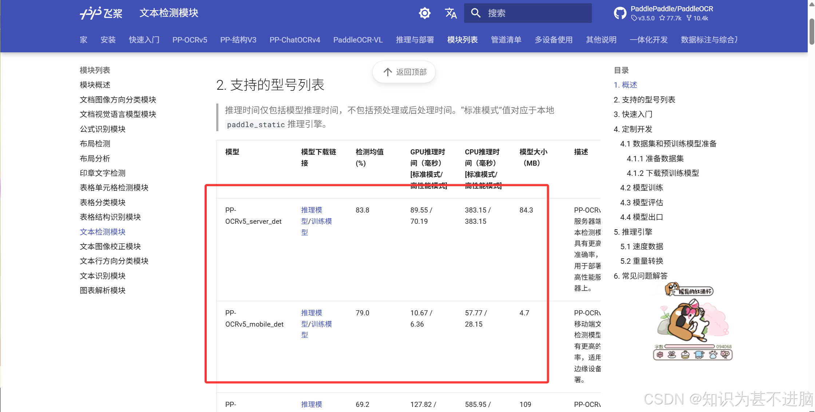Open 印章文字检测 in sidebar

click(103, 173)
